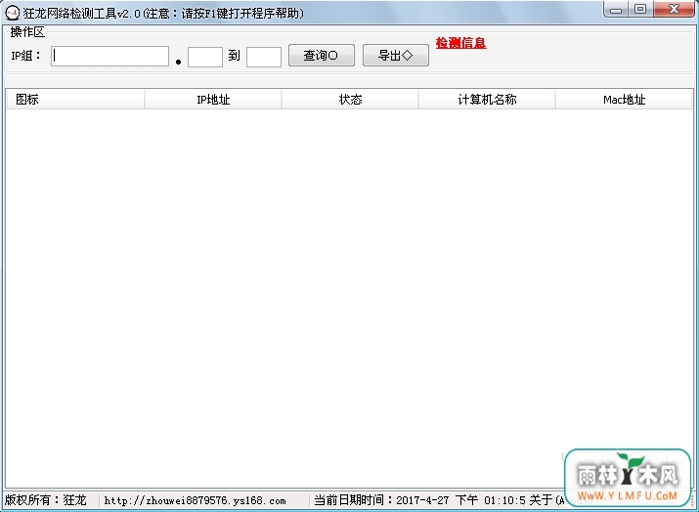Open the 关于 (About) status bar entry
This screenshot has height=512, width=699.
click(547, 500)
